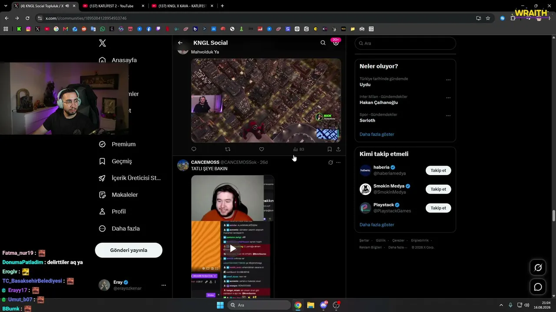The width and height of the screenshot is (556, 312).
Task: Open Geçmiş in the sidebar
Action: point(116,161)
